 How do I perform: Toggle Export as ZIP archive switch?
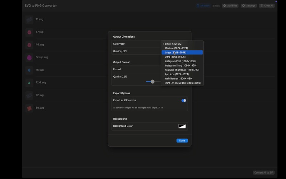(x=184, y=101)
